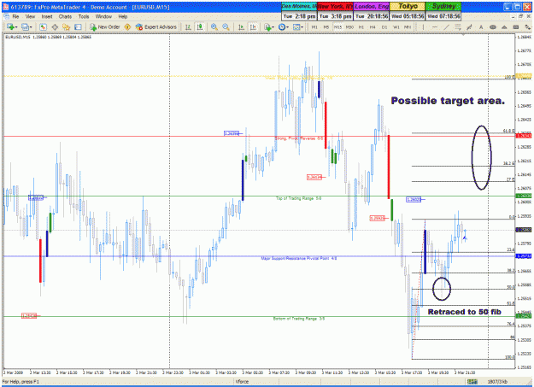
Task: Expand the New Chart dropdown arrow
Action: [x=16, y=27]
